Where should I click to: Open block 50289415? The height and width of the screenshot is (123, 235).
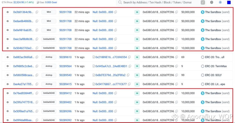coord(65,84)
